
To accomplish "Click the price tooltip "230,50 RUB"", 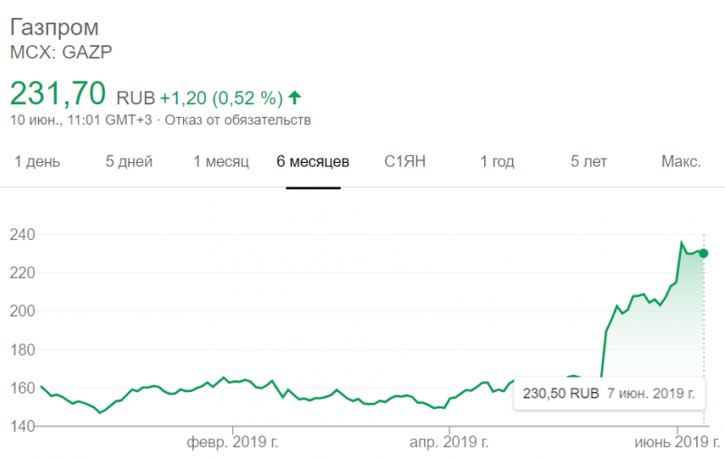I will (561, 394).
